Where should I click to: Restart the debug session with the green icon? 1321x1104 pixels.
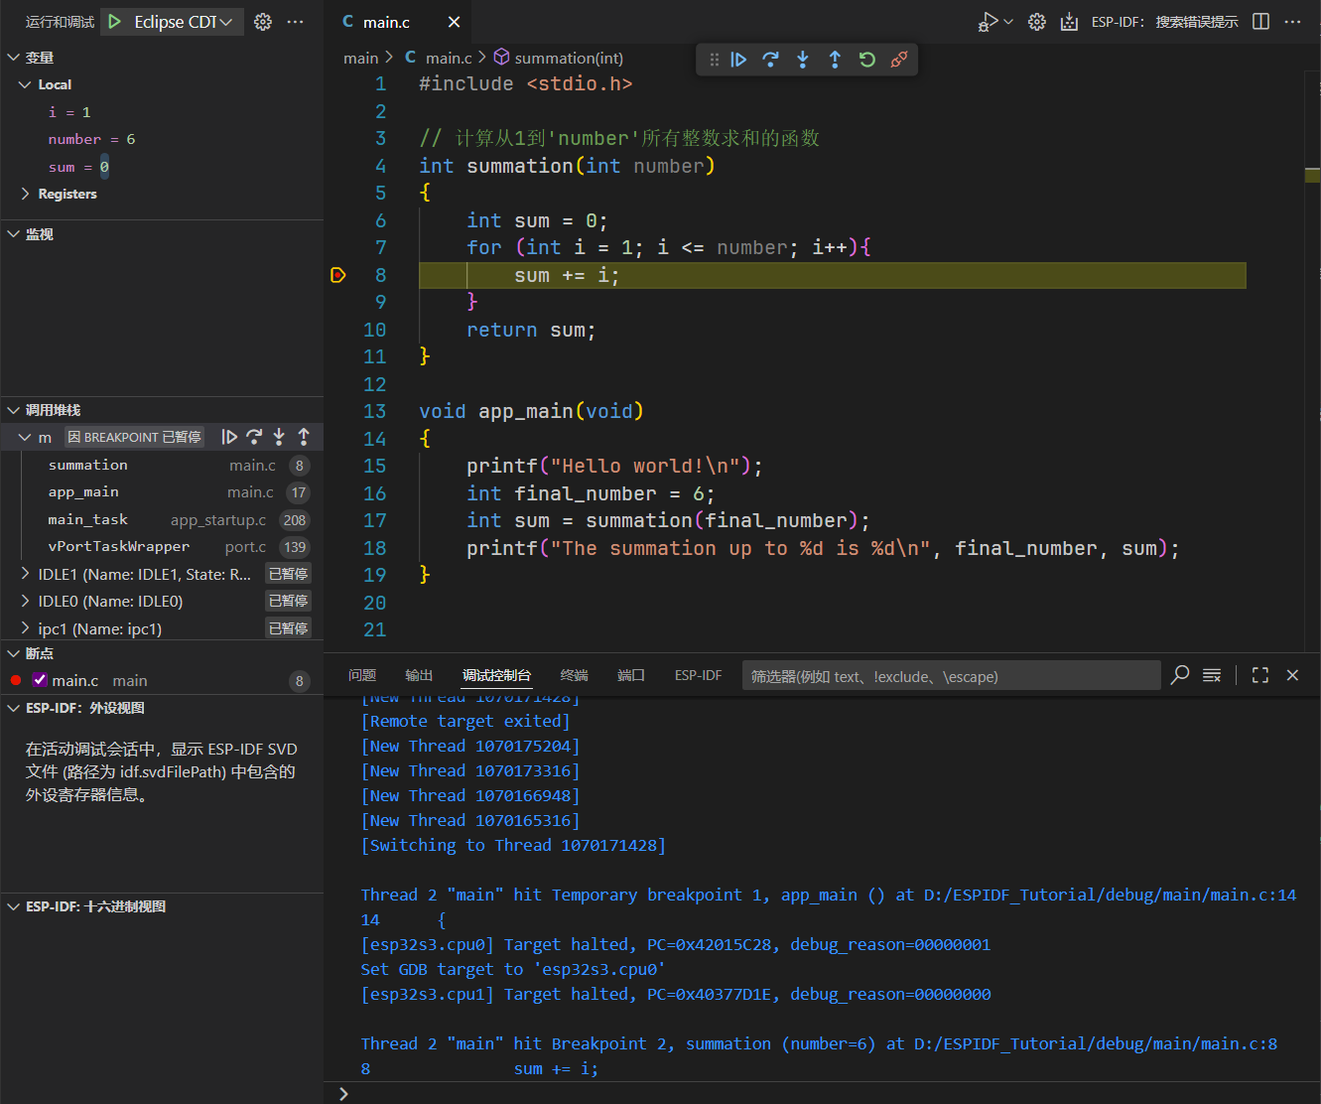(x=866, y=60)
